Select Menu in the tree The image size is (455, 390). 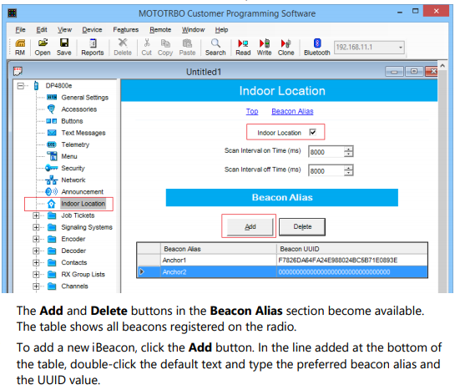pyautogui.click(x=69, y=156)
